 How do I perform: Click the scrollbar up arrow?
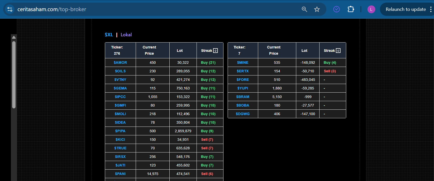14,37
